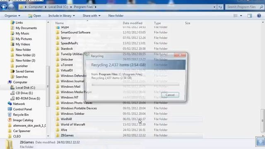Viewport: 265px width, 149px height.
Task: Open My Music in the navigation pane
Action: [22, 34]
